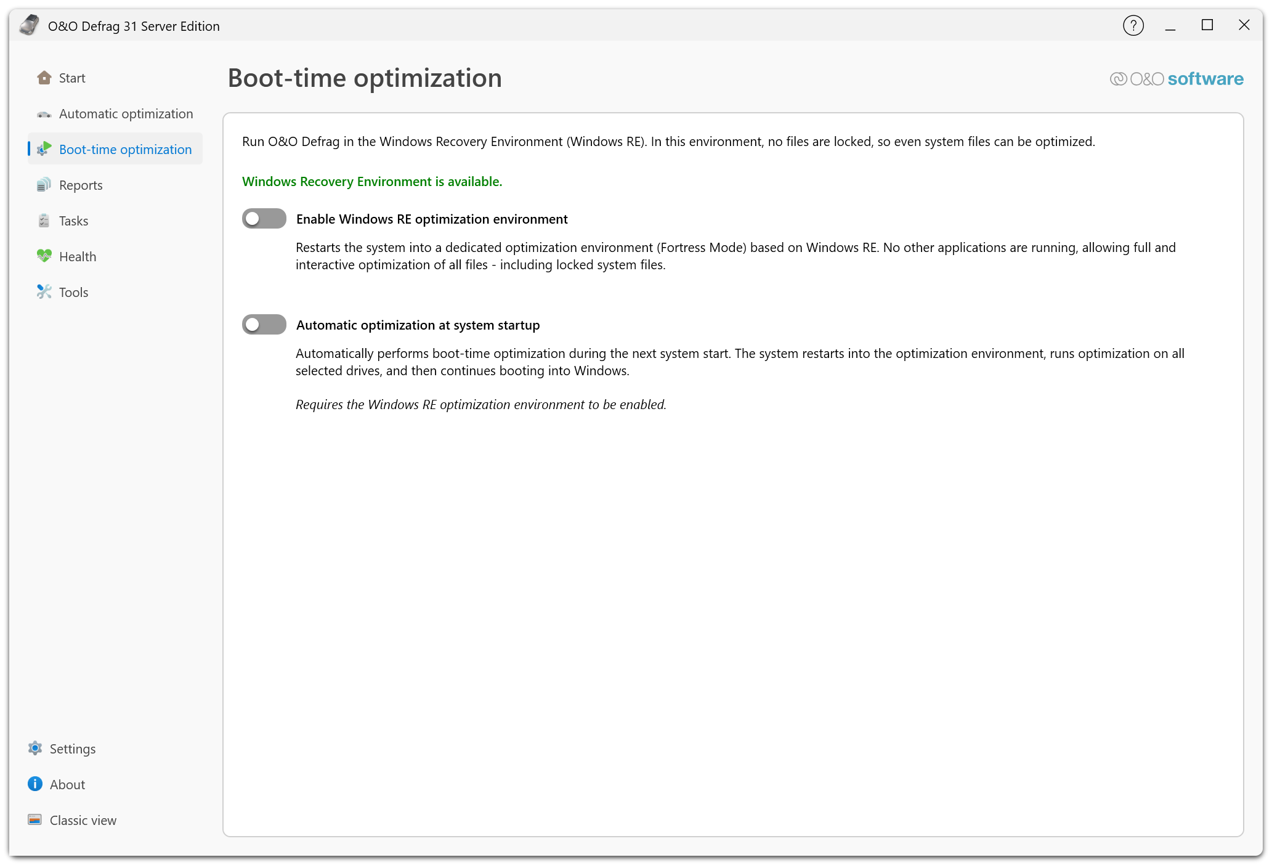Click the About info icon

[x=35, y=784]
